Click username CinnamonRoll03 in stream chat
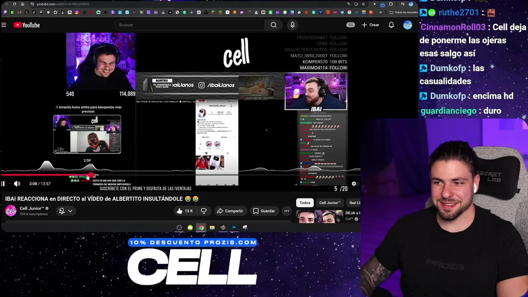The width and height of the screenshot is (528, 297). [x=453, y=27]
